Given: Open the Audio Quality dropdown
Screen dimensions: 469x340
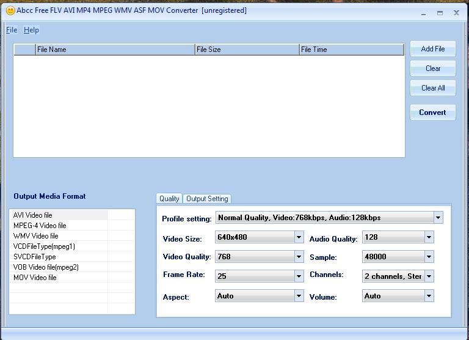Looking at the screenshot, I should (x=429, y=237).
